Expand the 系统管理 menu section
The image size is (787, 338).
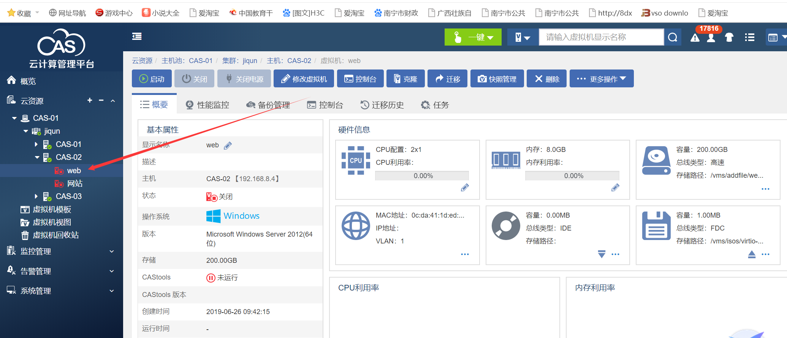point(112,291)
